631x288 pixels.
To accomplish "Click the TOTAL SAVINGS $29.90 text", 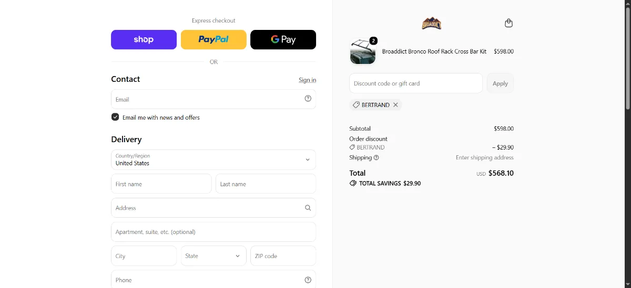I will click(x=390, y=184).
